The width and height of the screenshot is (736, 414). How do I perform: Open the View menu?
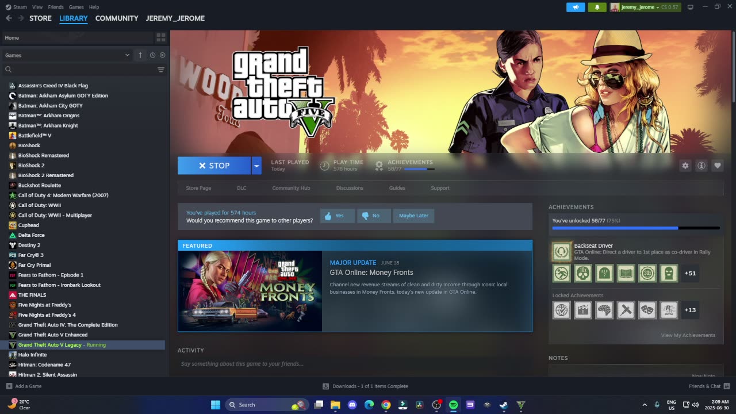tap(37, 7)
